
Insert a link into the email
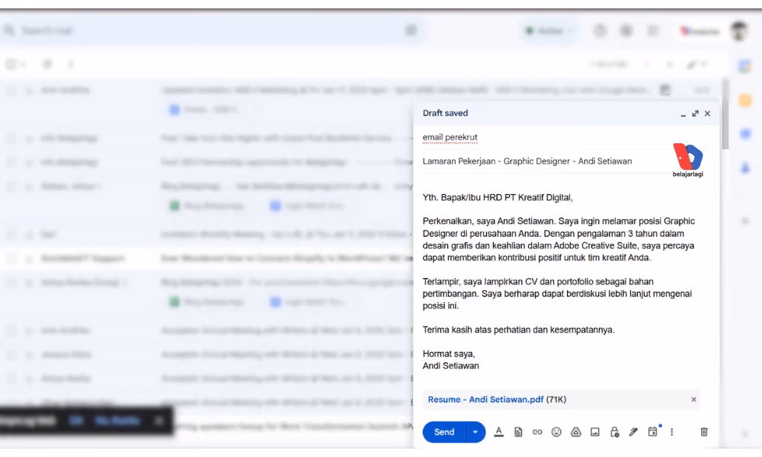537,432
